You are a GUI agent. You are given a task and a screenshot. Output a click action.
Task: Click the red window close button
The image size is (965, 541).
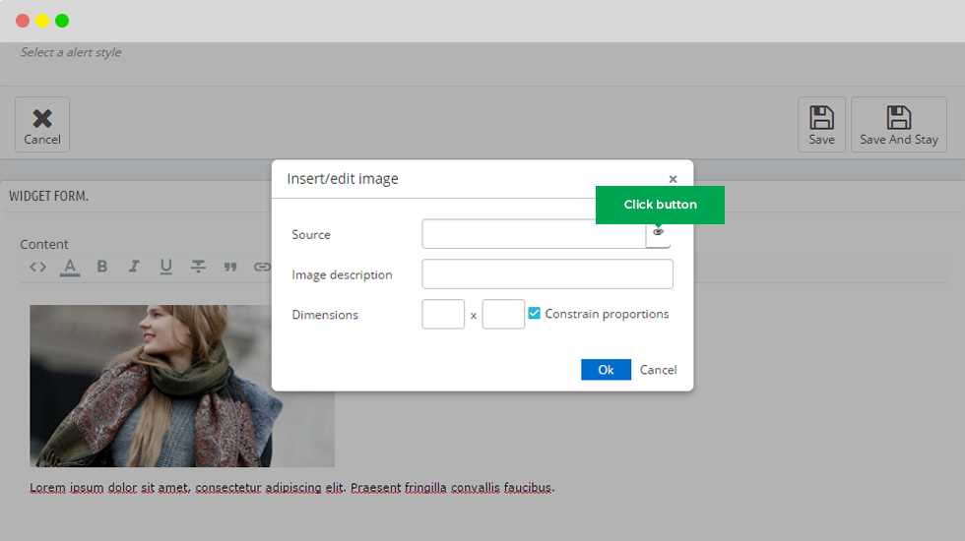[23, 21]
